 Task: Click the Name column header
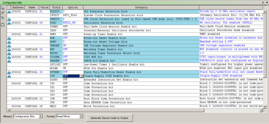pyautogui.click(x=32, y=7)
